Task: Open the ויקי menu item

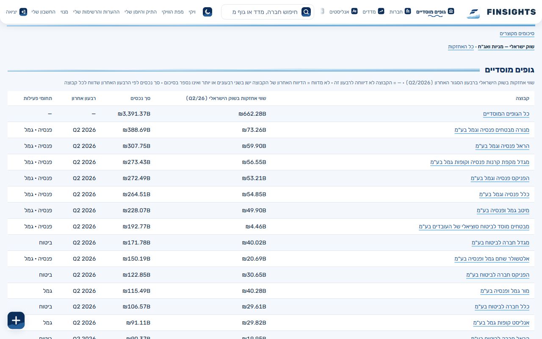Action: (x=192, y=12)
